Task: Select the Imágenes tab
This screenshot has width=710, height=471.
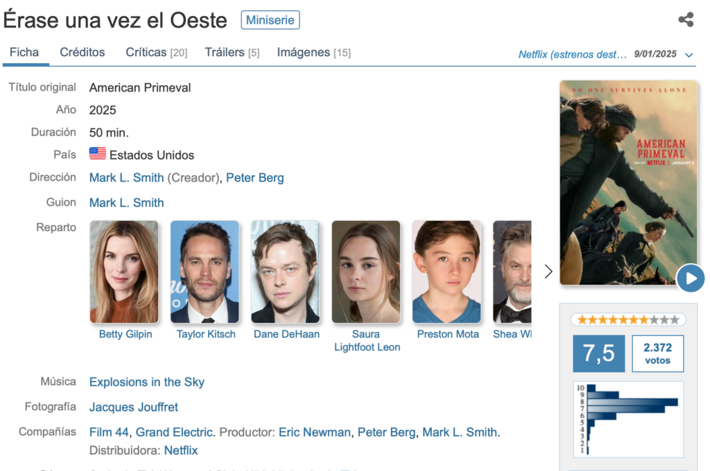Action: click(x=313, y=52)
